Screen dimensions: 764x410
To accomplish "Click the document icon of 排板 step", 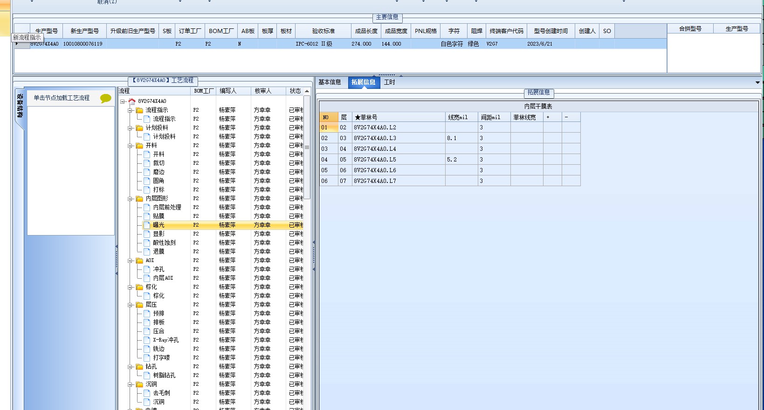I will point(147,322).
